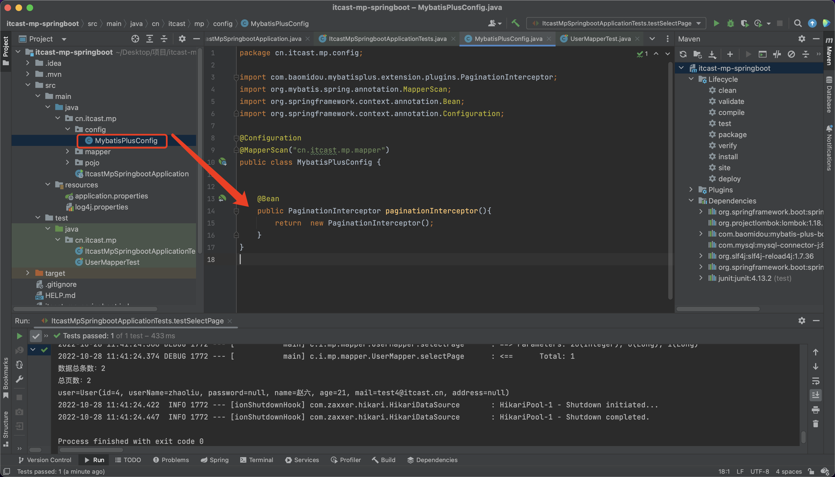835x477 pixels.
Task: Clear all Run console output
Action: (815, 424)
